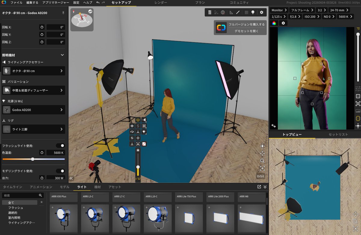
Task: Toggle the フラッシュライト使用 switch
Action: point(60,145)
